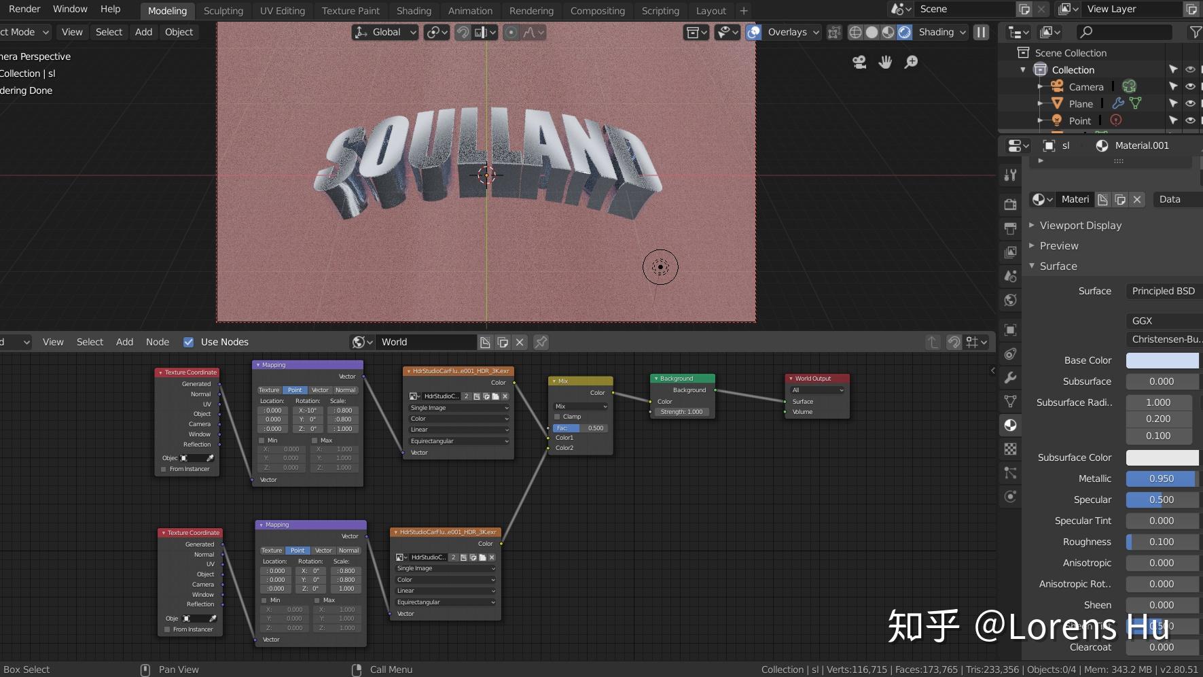Click the zoom magnifier icon in viewport
1203x677 pixels.
click(x=911, y=62)
